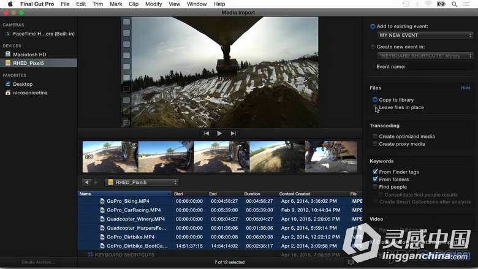Choose Leave files in place option
Screen dimensions: 478x269
375,107
